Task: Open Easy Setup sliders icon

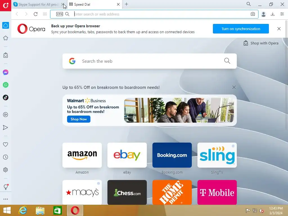Action: coord(282,14)
